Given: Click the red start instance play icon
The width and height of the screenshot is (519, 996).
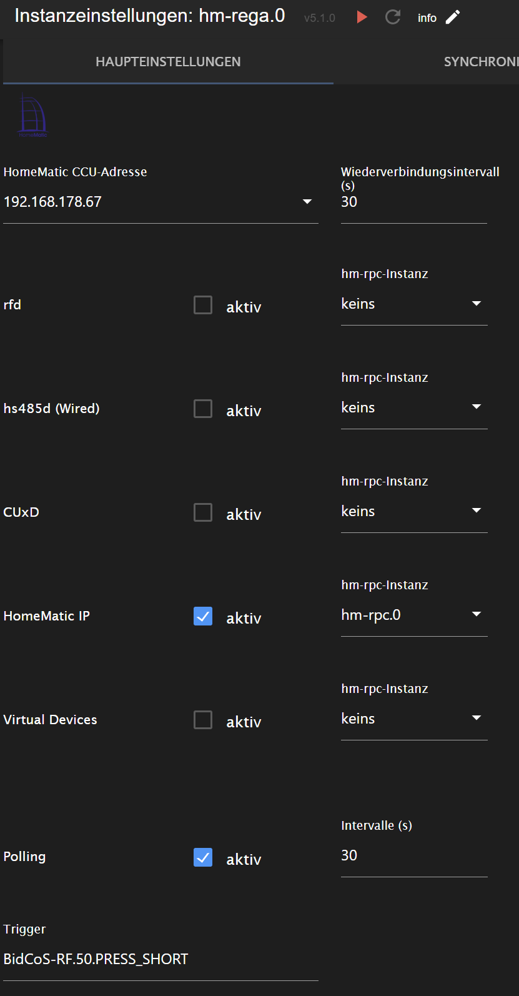Looking at the screenshot, I should 362,17.
